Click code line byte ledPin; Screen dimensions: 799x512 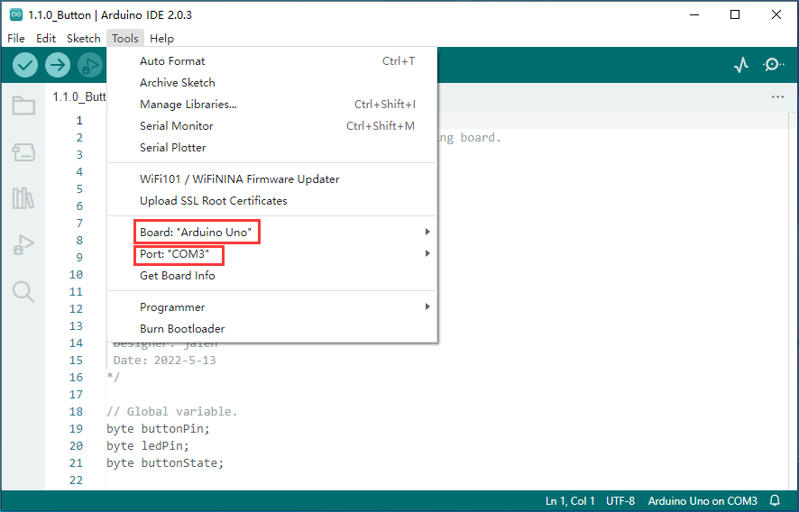(148, 446)
